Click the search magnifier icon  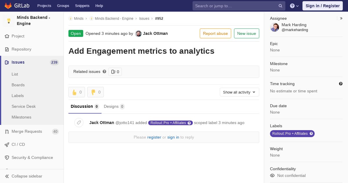pyautogui.click(x=280, y=6)
